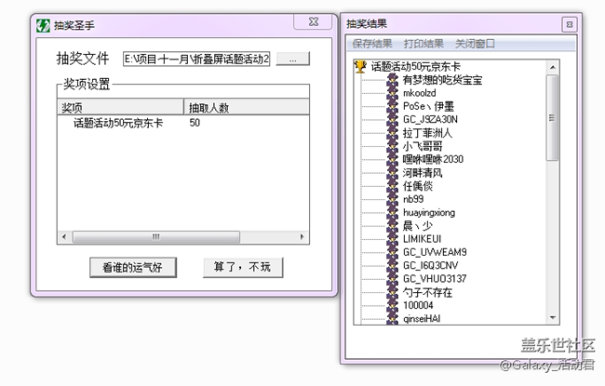
Task: Click the winner icon next to huayingxiong
Action: point(393,212)
